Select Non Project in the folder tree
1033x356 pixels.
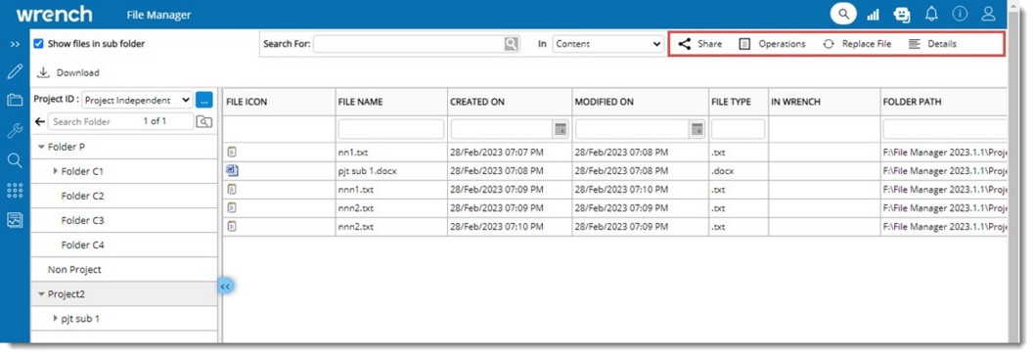click(74, 270)
